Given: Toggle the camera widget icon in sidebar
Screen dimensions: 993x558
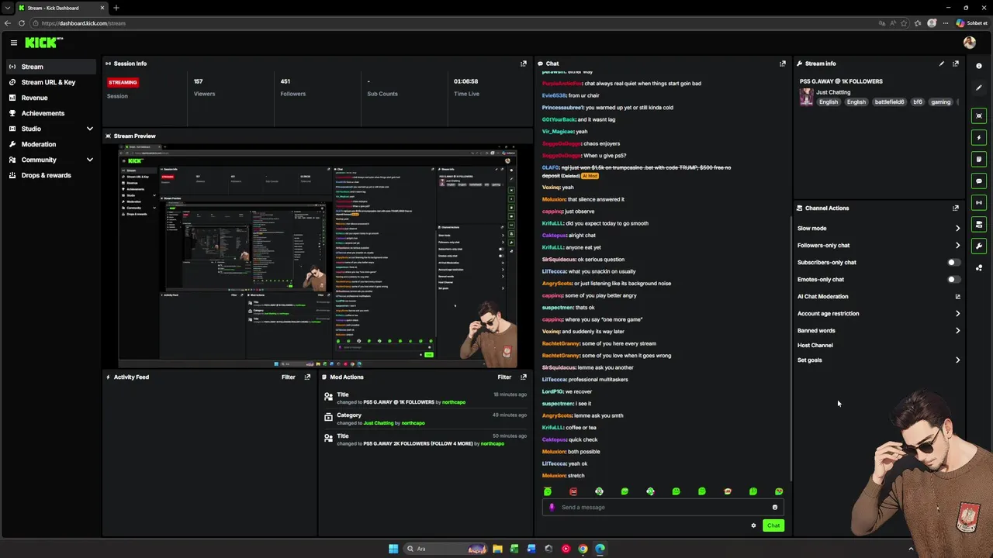Looking at the screenshot, I should pos(978,224).
